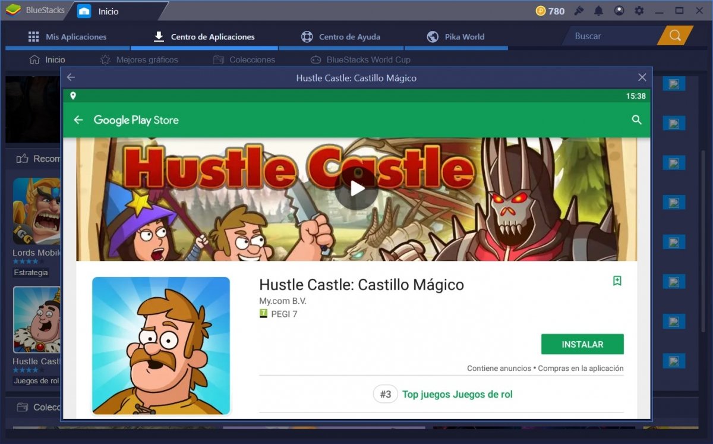Open Hustle Castle thumbnail in background list
The image size is (713, 444).
(37, 320)
